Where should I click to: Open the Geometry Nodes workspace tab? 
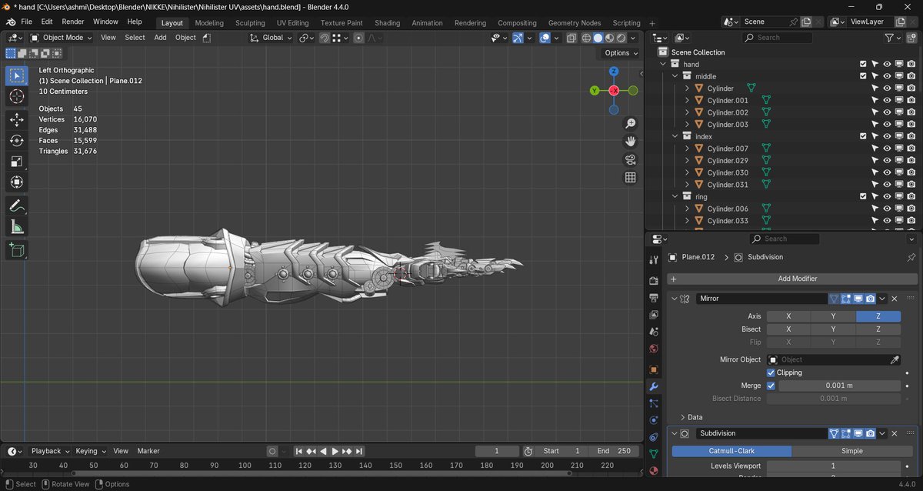pyautogui.click(x=575, y=22)
